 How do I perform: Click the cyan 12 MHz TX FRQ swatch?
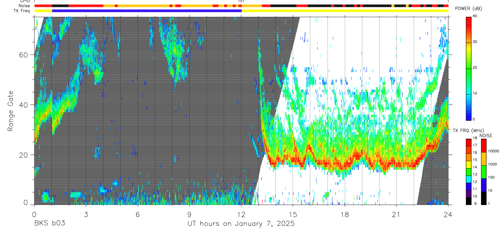pos(468,179)
